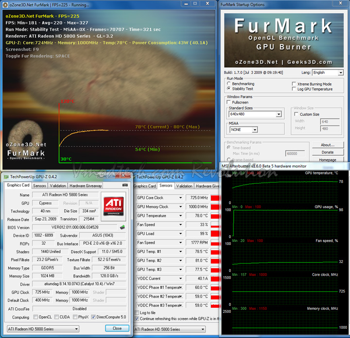Screen dimensions: 350x338
Task: Enable the Custom Size checkbox
Action: pos(296,114)
